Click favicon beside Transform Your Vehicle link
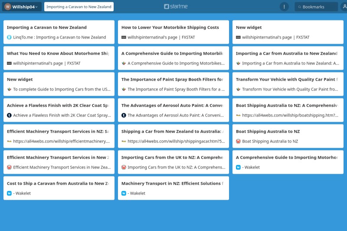Viewport: 347px width, 231px height. pos(238,89)
